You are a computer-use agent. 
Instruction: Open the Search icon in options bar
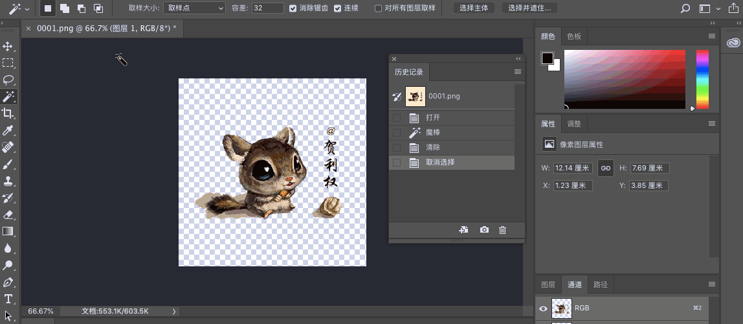pos(685,8)
